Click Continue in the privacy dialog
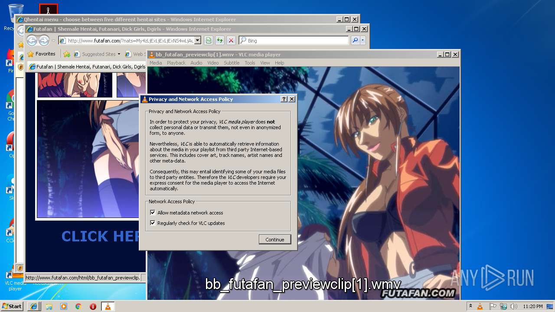555x312 pixels. coord(275,240)
